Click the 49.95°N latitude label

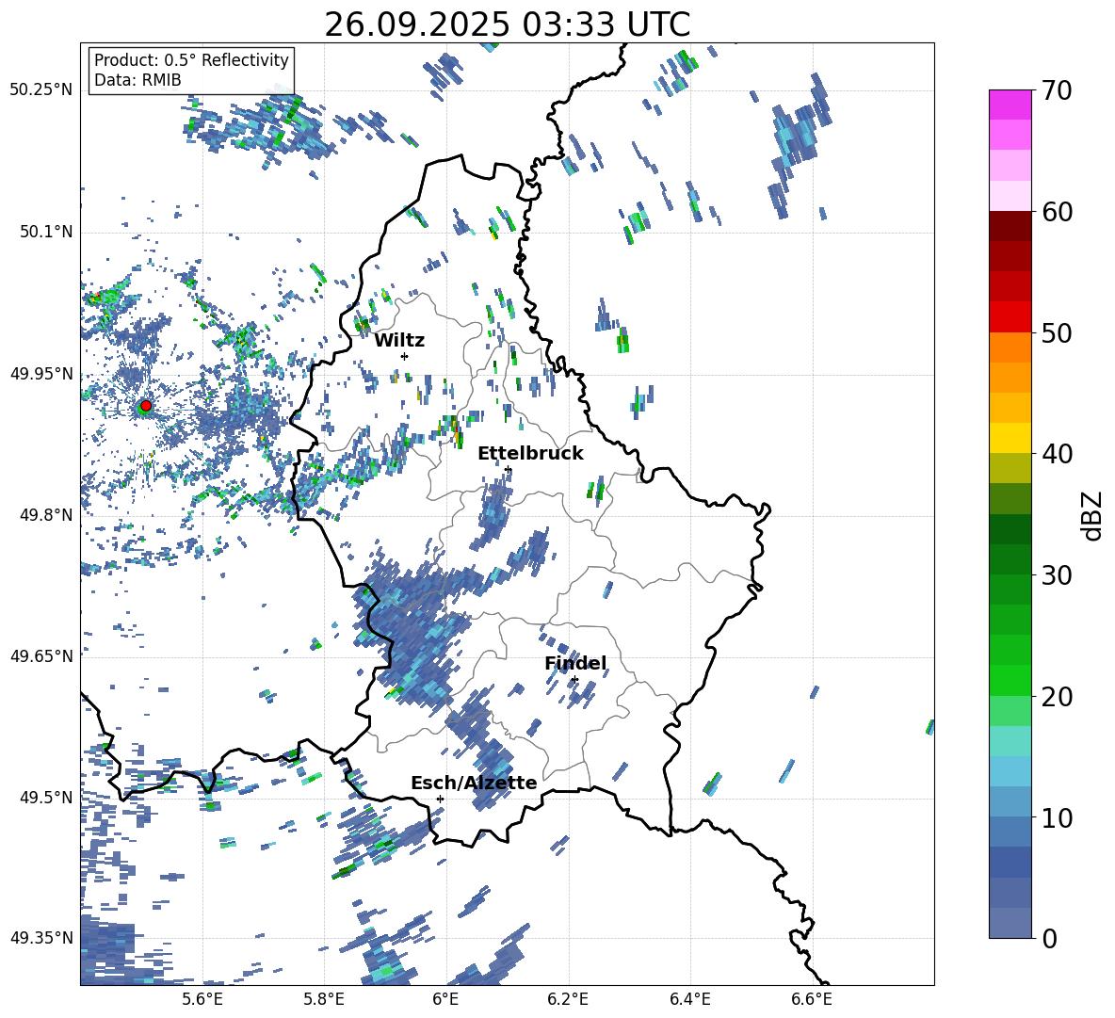[x=41, y=373]
